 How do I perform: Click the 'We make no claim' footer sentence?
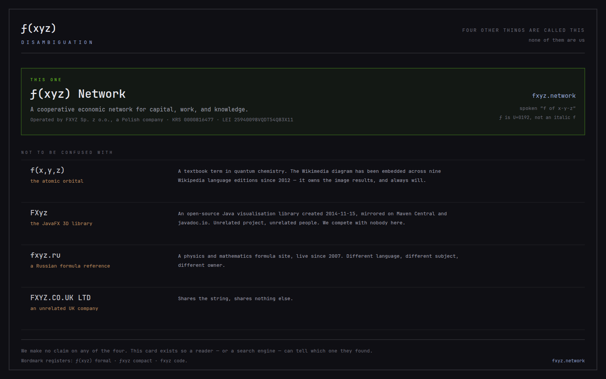197,351
